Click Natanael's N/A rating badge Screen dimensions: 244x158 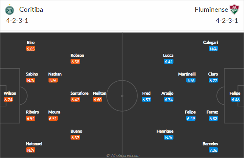[x=30, y=150]
